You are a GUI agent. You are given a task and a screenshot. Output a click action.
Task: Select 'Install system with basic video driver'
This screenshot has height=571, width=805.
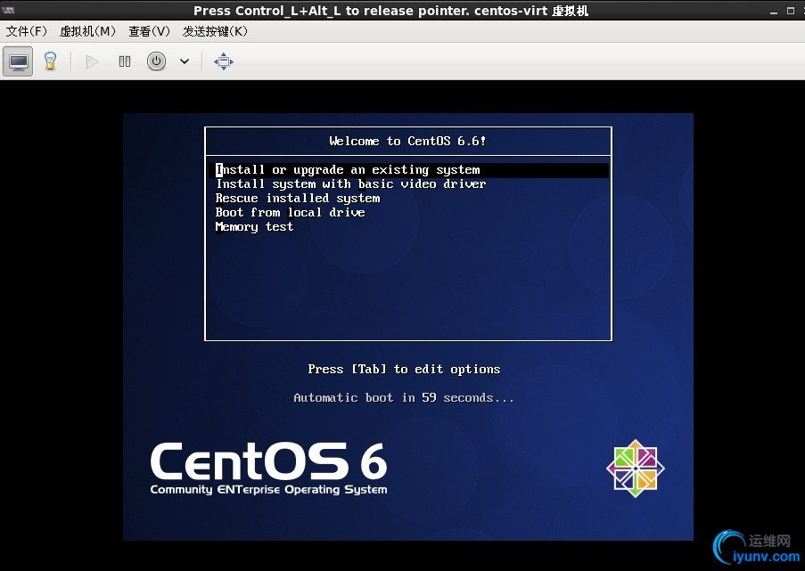[x=350, y=184]
